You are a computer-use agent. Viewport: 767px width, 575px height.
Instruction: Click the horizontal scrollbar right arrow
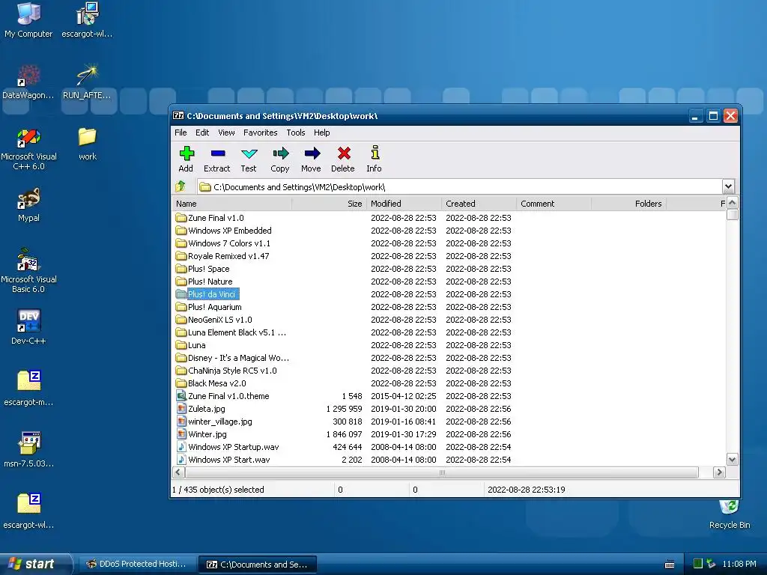pyautogui.click(x=719, y=472)
